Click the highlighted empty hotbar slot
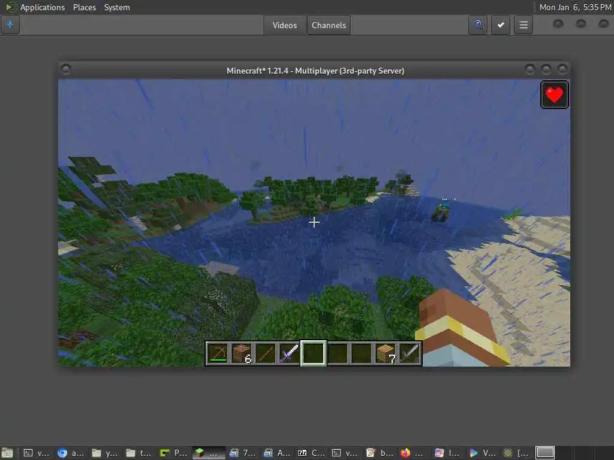 click(x=313, y=353)
